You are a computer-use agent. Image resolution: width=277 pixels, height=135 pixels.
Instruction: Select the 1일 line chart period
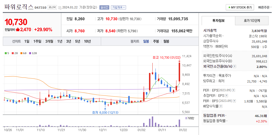27,42
